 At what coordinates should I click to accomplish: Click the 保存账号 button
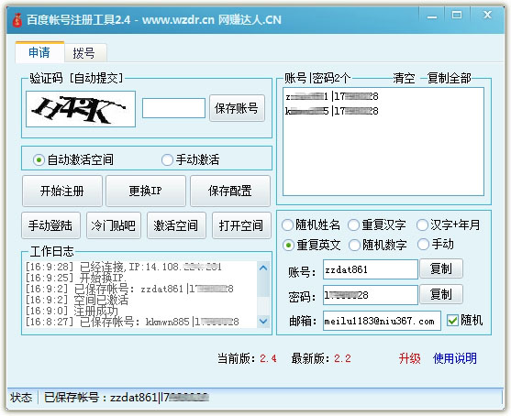(x=237, y=108)
